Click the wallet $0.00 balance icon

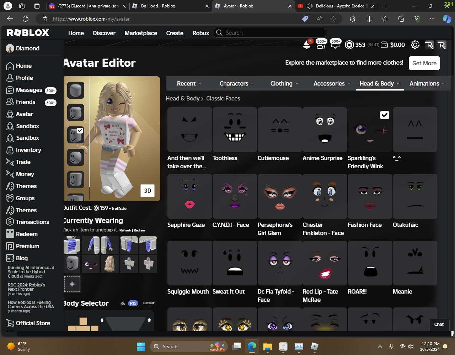tap(384, 45)
